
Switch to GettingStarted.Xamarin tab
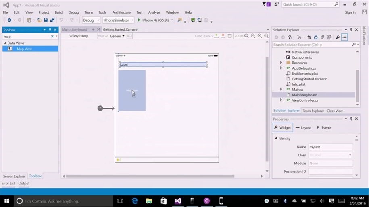point(121,29)
